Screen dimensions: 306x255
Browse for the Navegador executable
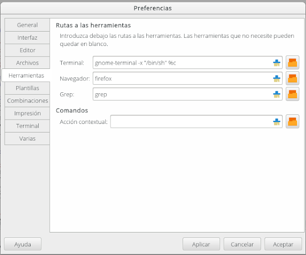click(x=292, y=78)
